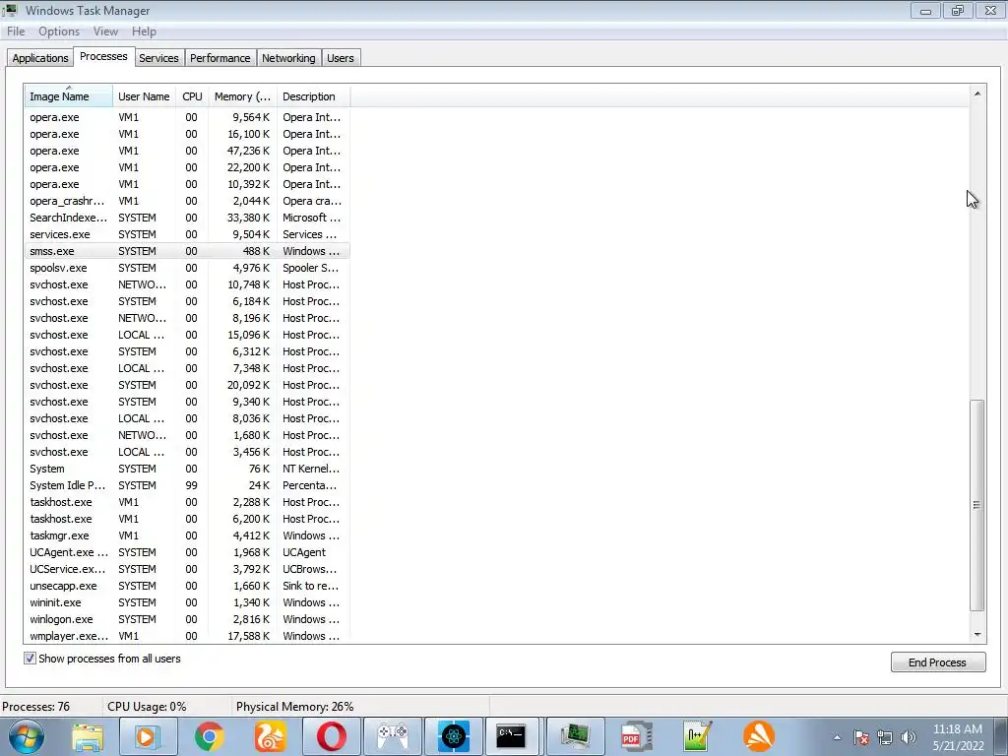Viewport: 1008px width, 756px height.
Task: Select the System Idle P... process row
Action: click(187, 485)
